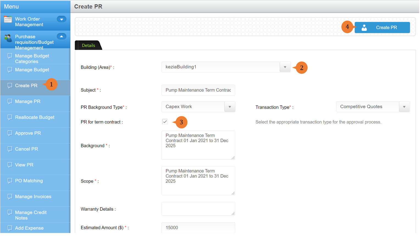Image resolution: width=420 pixels, height=236 pixels.
Task: Click the icon beside Manage Invoices
Action: (10, 197)
